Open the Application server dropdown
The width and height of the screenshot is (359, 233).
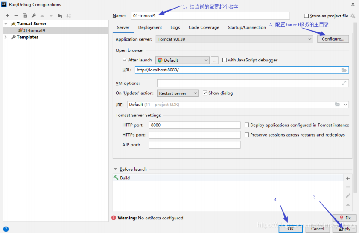[234, 39]
